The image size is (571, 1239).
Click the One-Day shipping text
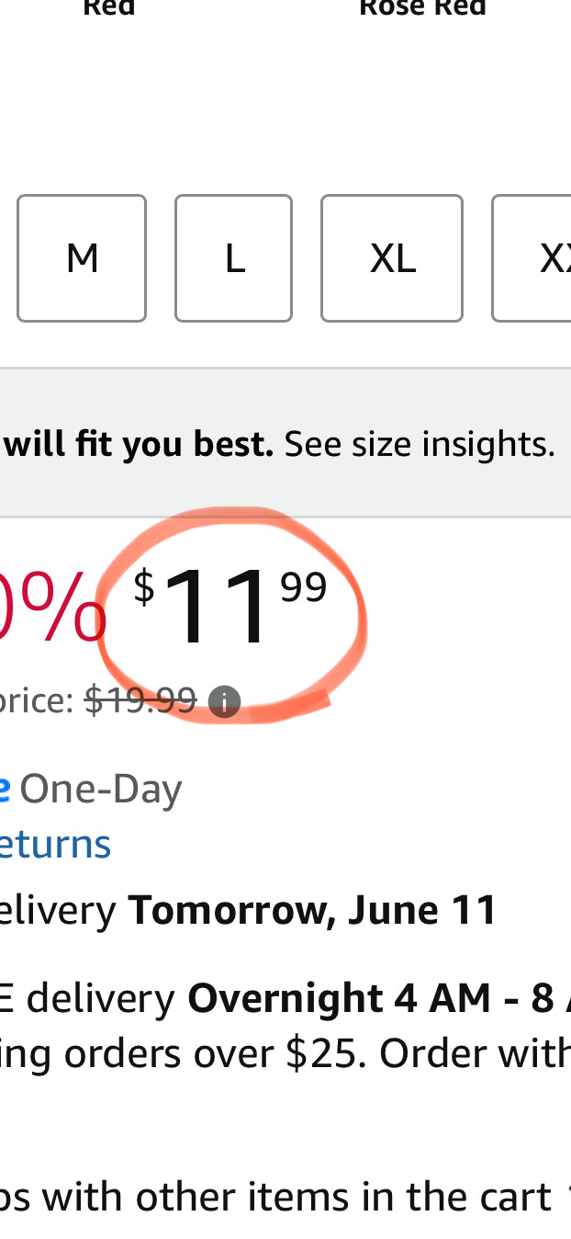click(101, 790)
